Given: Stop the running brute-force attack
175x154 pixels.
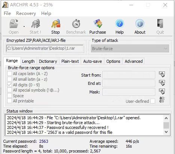Looking at the screenshot, I should pos(56,27).
